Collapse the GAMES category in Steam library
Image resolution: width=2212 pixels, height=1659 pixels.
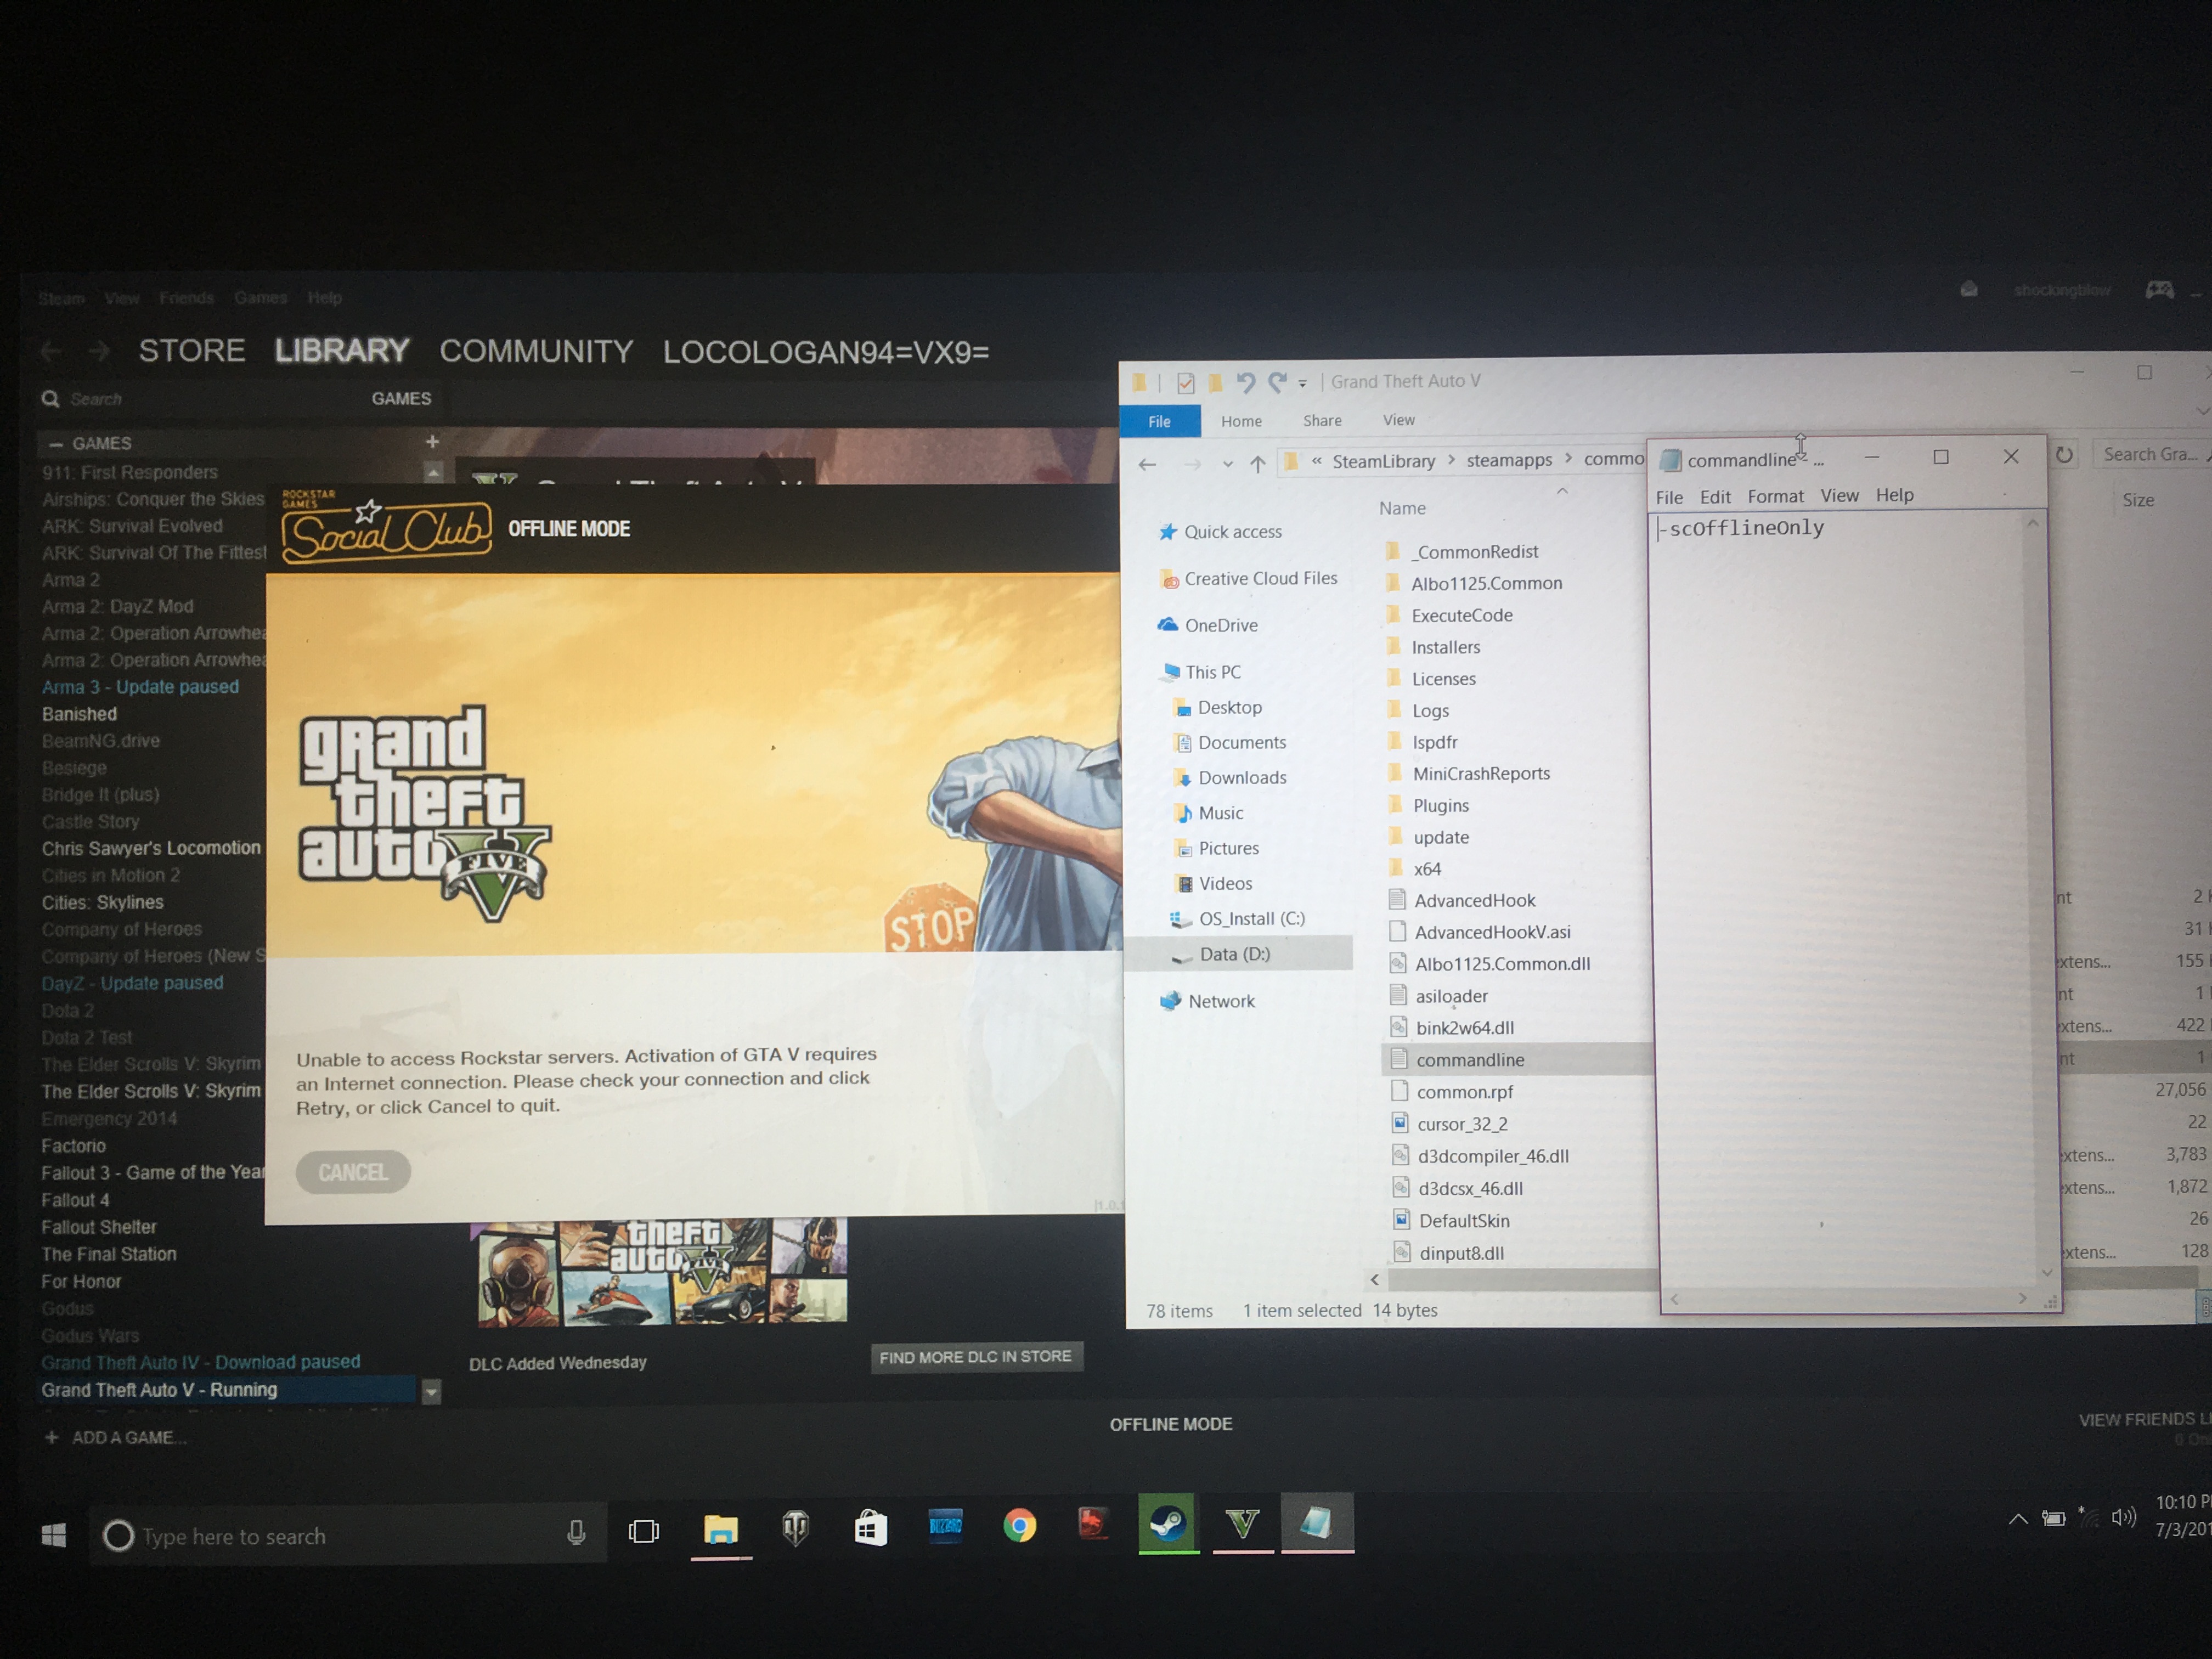tap(56, 443)
